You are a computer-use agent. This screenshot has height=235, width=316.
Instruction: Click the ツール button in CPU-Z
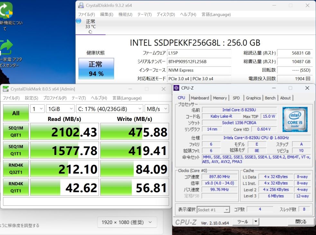[x=243, y=222]
